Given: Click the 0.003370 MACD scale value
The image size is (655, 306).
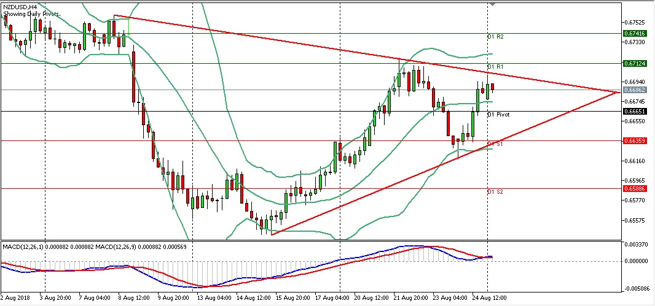Looking at the screenshot, I should click(635, 245).
